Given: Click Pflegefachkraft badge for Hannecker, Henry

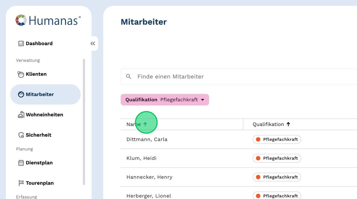Looking at the screenshot, I should (277, 177).
